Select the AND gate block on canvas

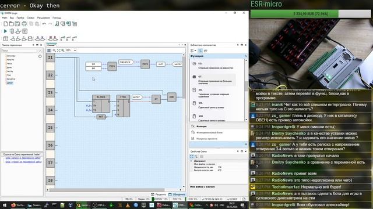tap(171, 97)
